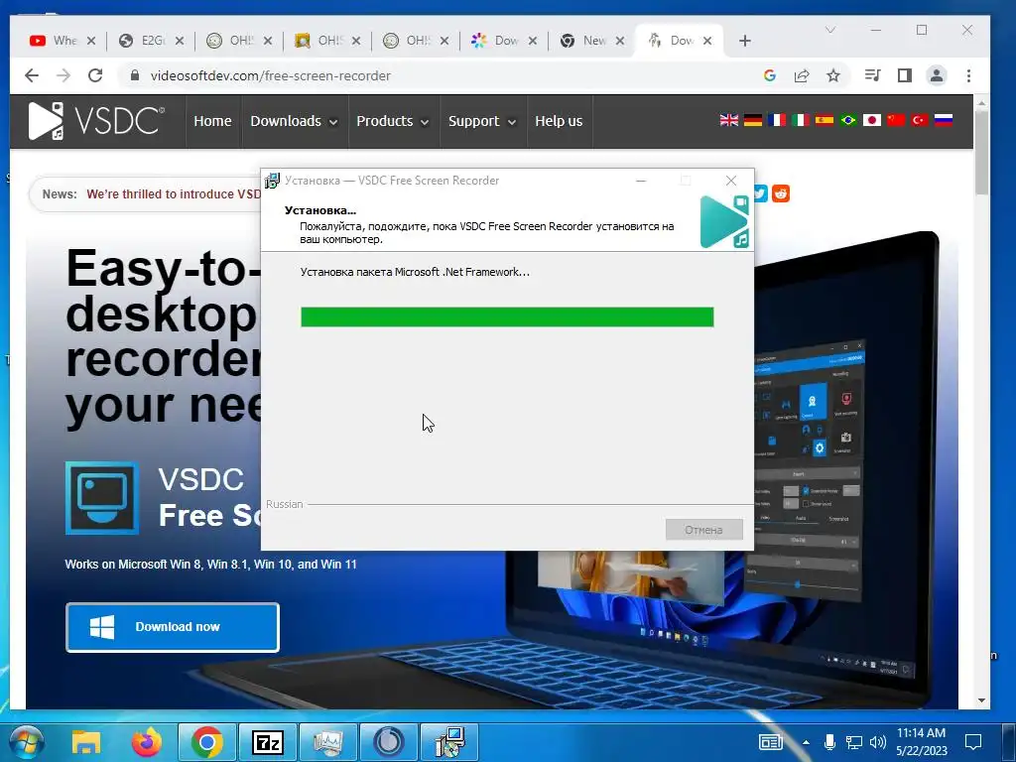The height and width of the screenshot is (762, 1016).
Task: Go to Home in VSDC navigation
Action: click(212, 121)
